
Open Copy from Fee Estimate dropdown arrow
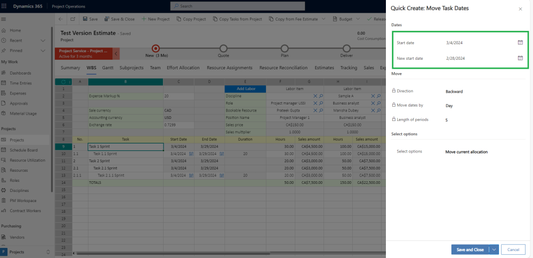coord(324,19)
